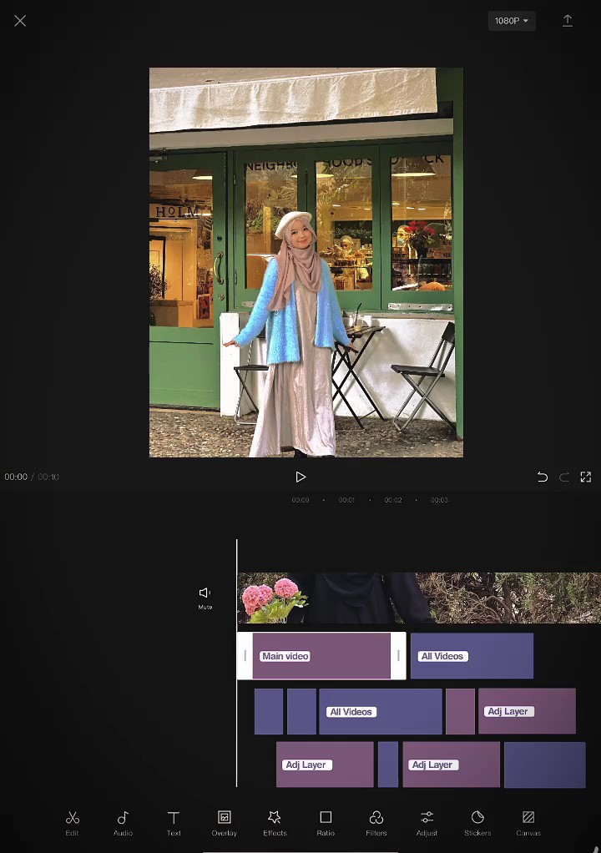
Task: Mute the main clip audio
Action: [x=205, y=597]
